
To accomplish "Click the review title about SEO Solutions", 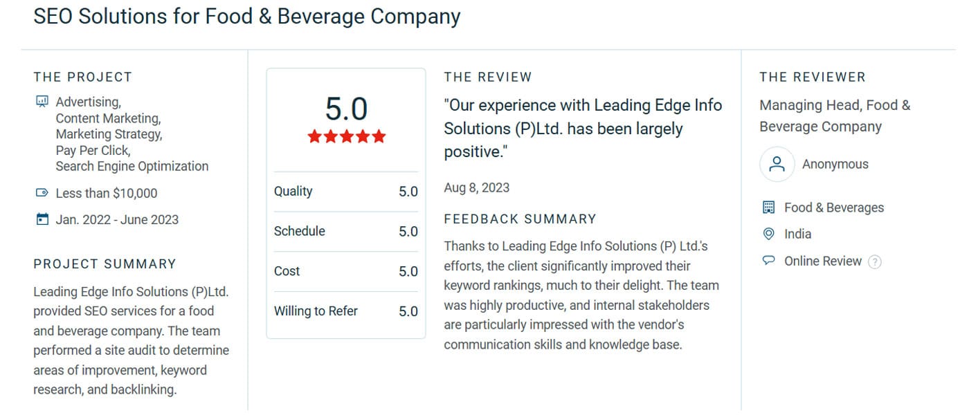I will coord(247,16).
